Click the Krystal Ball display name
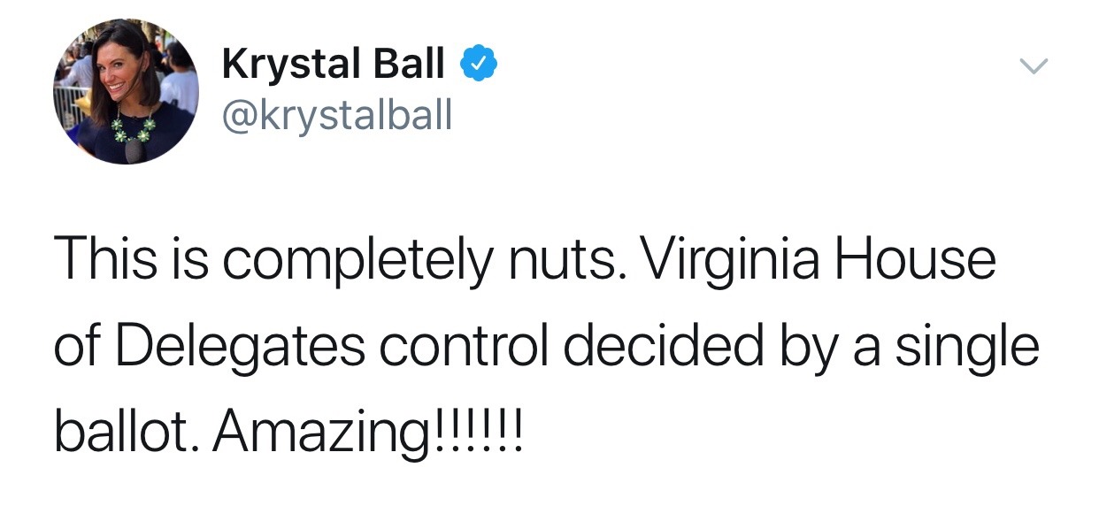The height and width of the screenshot is (529, 1099). [x=333, y=65]
